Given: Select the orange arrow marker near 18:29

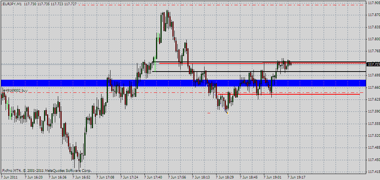Looking at the screenshot, I should (227, 113).
